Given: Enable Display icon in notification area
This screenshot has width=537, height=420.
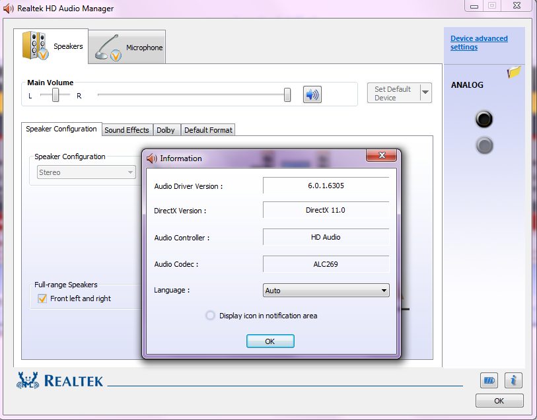Looking at the screenshot, I should (x=210, y=316).
